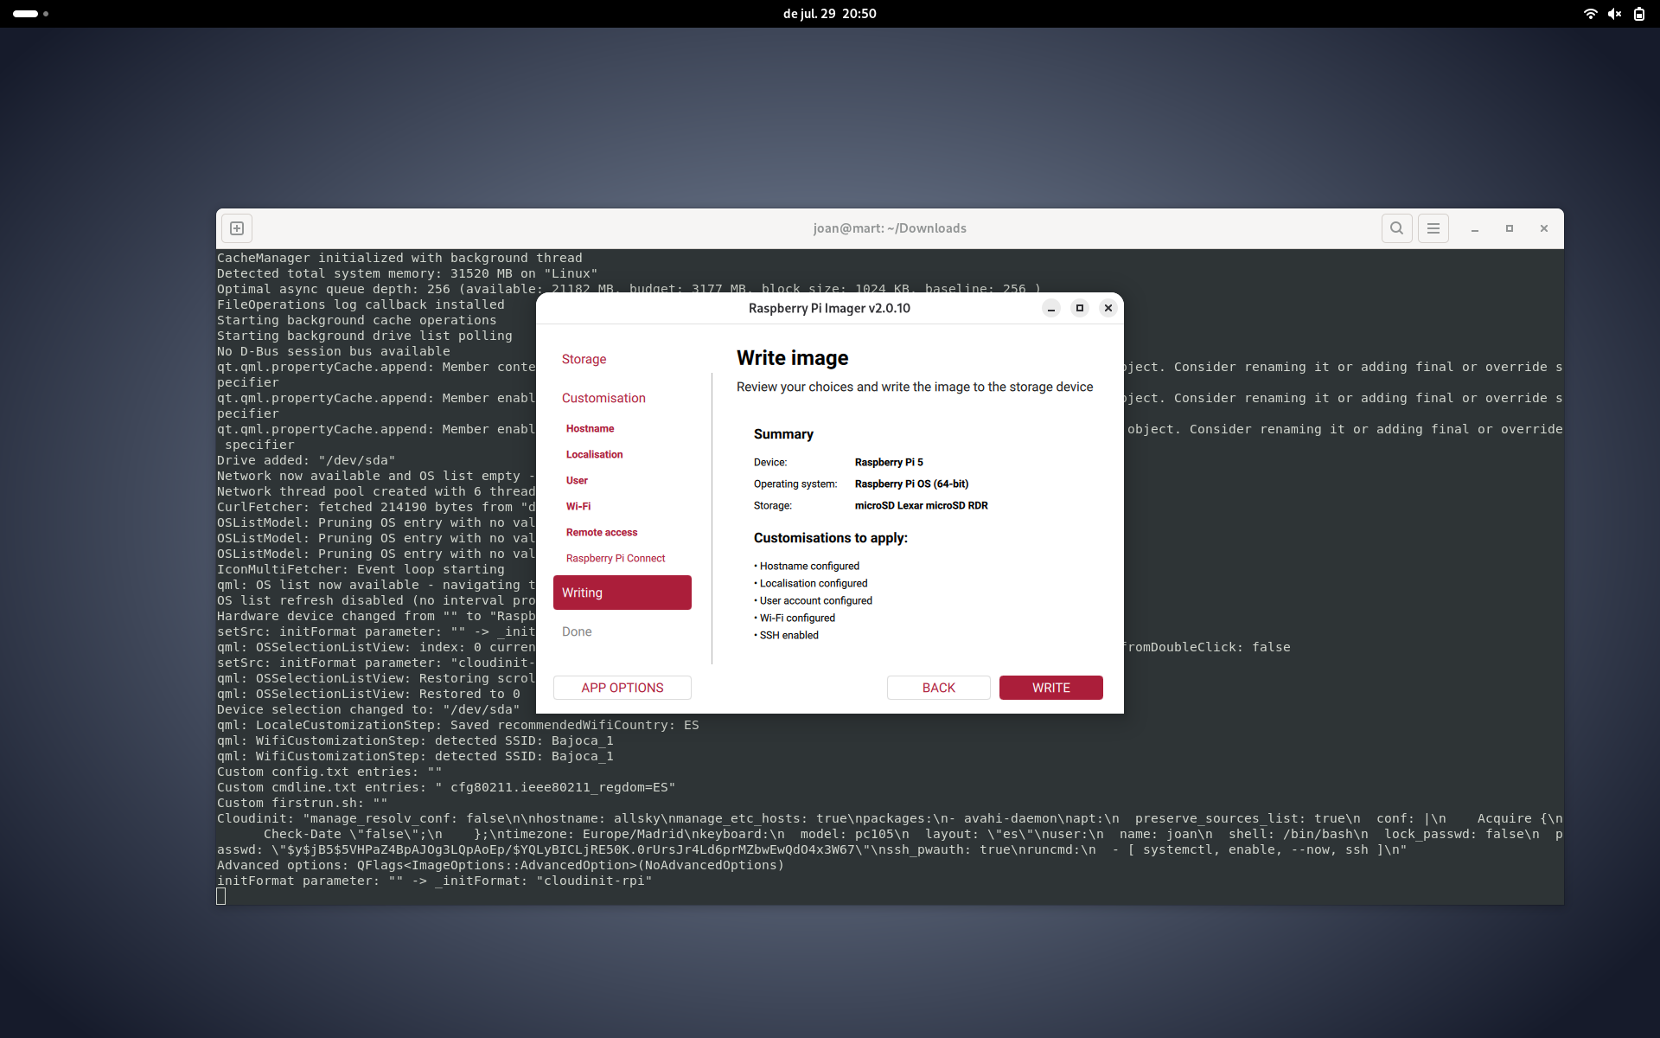Click terminal line 'Custom firstrun.sh'

coord(303,803)
